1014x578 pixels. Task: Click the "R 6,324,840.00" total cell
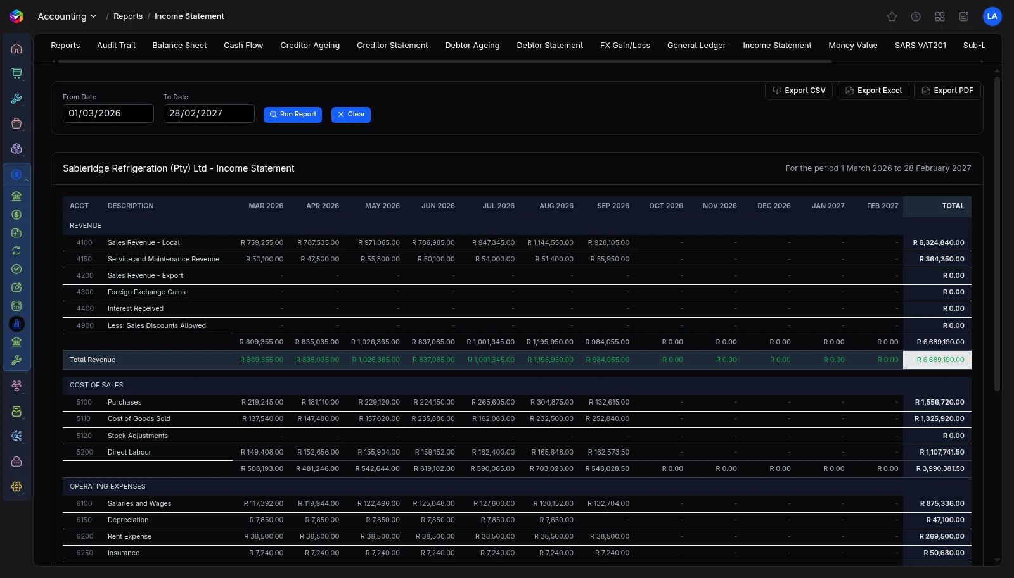[938, 242]
